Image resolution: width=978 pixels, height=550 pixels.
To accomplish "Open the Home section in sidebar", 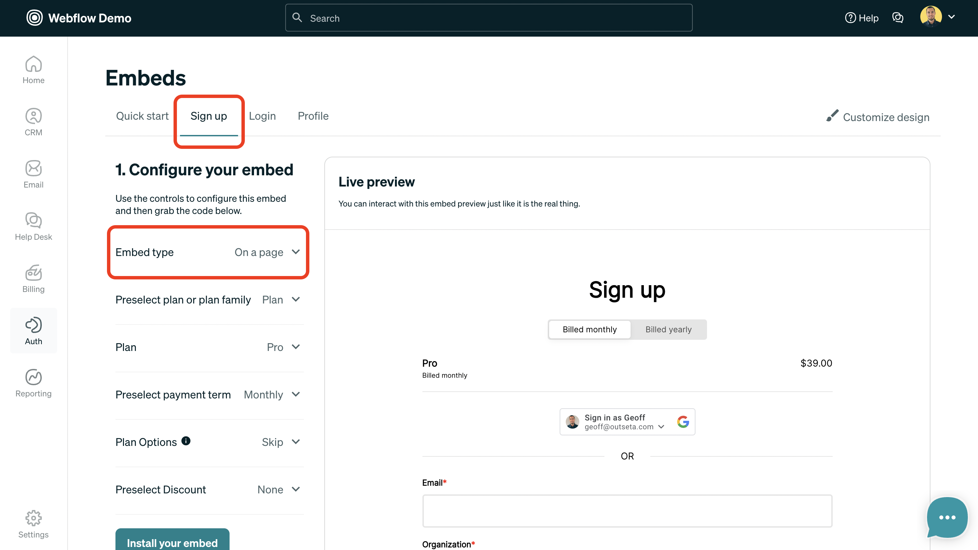I will click(33, 70).
